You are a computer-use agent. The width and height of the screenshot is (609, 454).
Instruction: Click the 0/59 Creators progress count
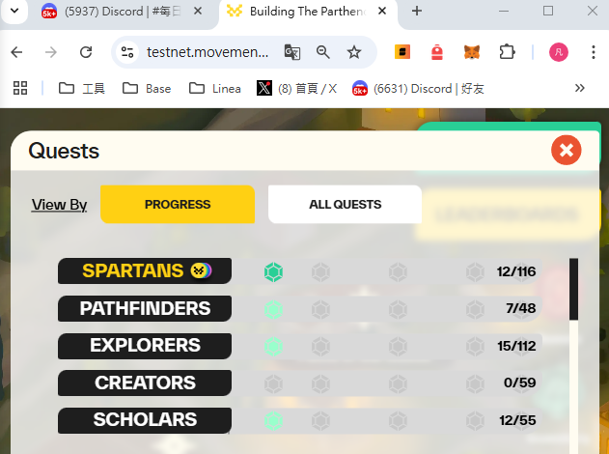(519, 383)
